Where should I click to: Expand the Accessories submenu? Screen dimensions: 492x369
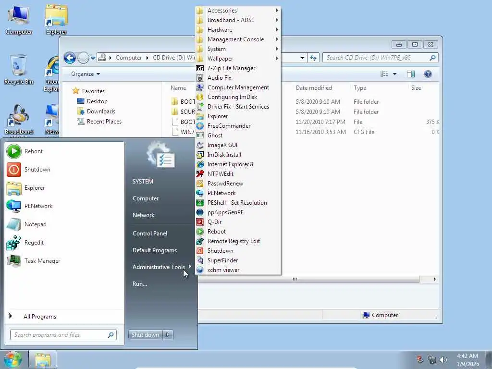(238, 11)
